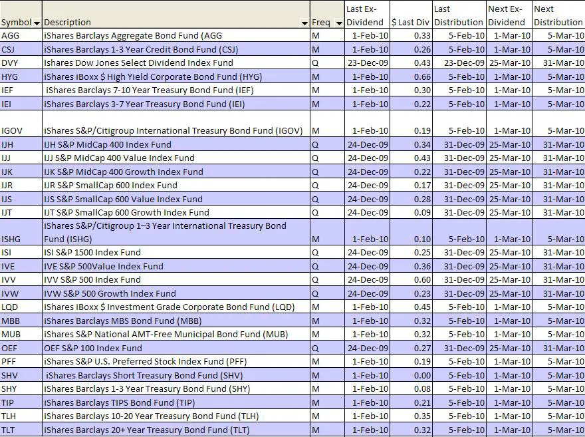Click the IJK symbol cell
Viewport: 585px width, 437px height.
(21, 172)
